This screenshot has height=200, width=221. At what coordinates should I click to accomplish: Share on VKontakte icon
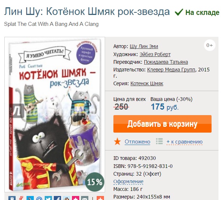point(12,198)
